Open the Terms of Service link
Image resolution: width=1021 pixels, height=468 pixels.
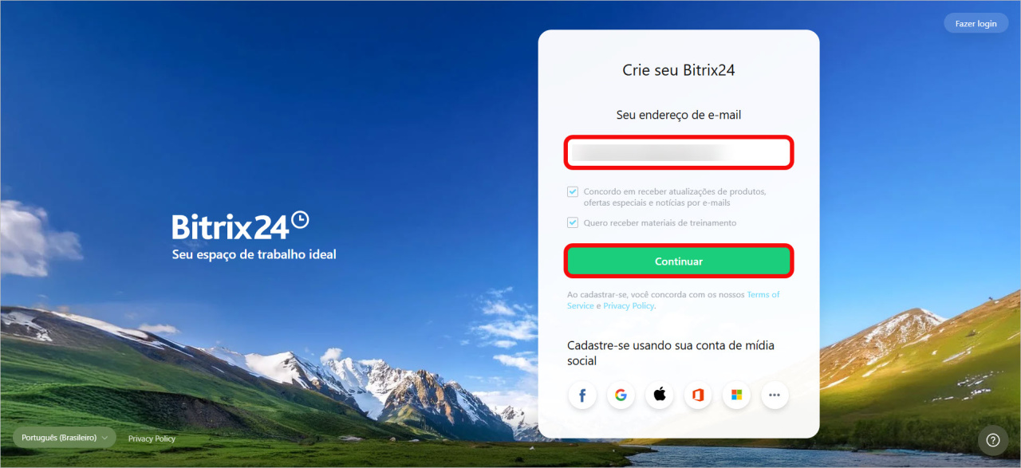673,300
